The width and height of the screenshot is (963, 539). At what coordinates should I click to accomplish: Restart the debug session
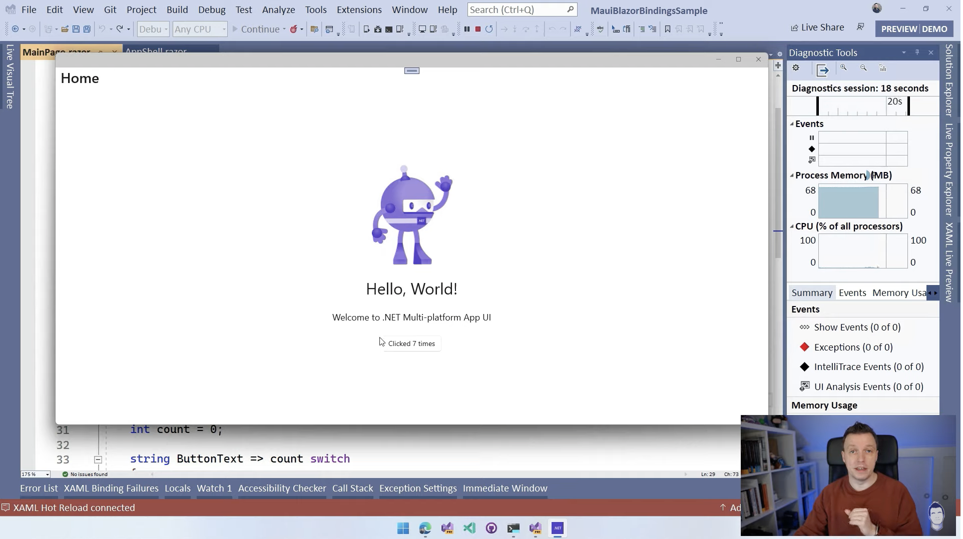489,29
